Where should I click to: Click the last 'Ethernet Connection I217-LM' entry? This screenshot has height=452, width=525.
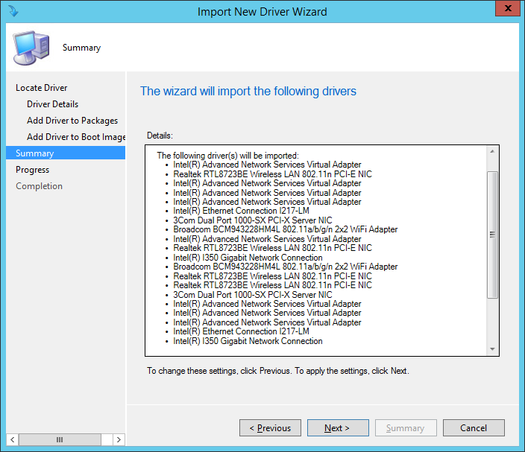point(241,331)
